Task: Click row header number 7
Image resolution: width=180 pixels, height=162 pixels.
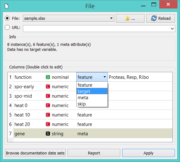Action: coord(10,133)
